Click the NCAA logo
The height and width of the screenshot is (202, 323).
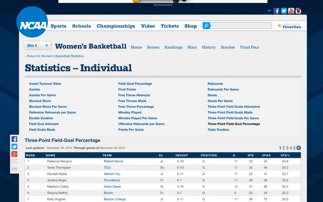(32, 25)
